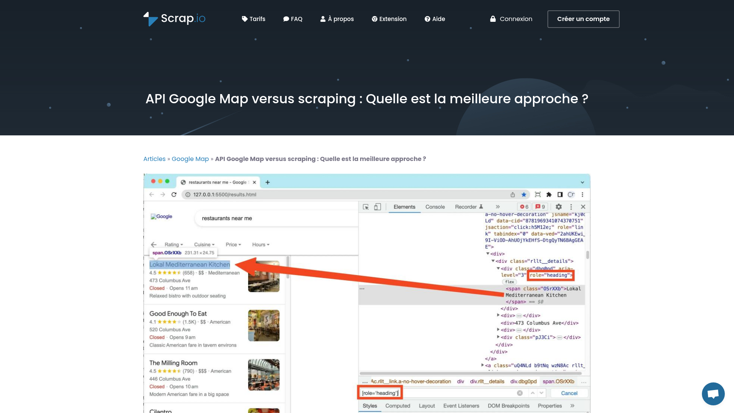This screenshot has height=413, width=734.
Task: Click the DevTools inspect element picker icon
Action: pyautogui.click(x=366, y=207)
